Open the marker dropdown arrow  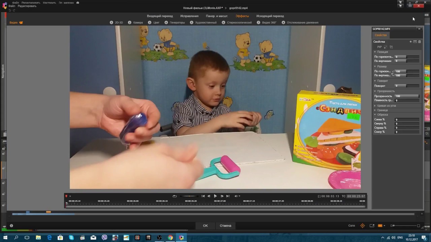[x=70, y=196]
